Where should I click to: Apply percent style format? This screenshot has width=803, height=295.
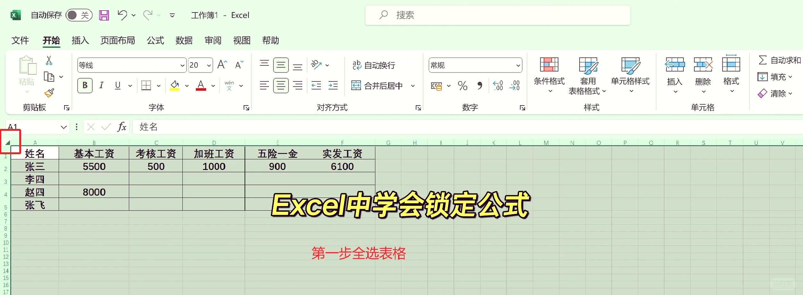[x=463, y=86]
